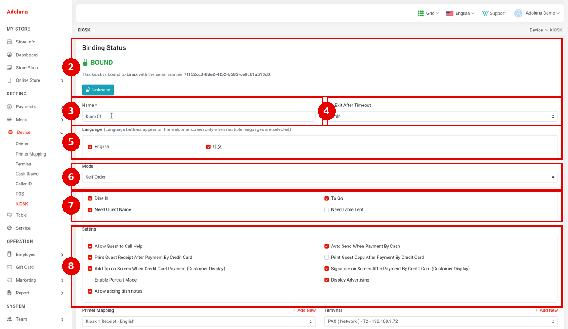Click the Table chair icon
Image resolution: width=568 pixels, height=329 pixels.
point(9,215)
